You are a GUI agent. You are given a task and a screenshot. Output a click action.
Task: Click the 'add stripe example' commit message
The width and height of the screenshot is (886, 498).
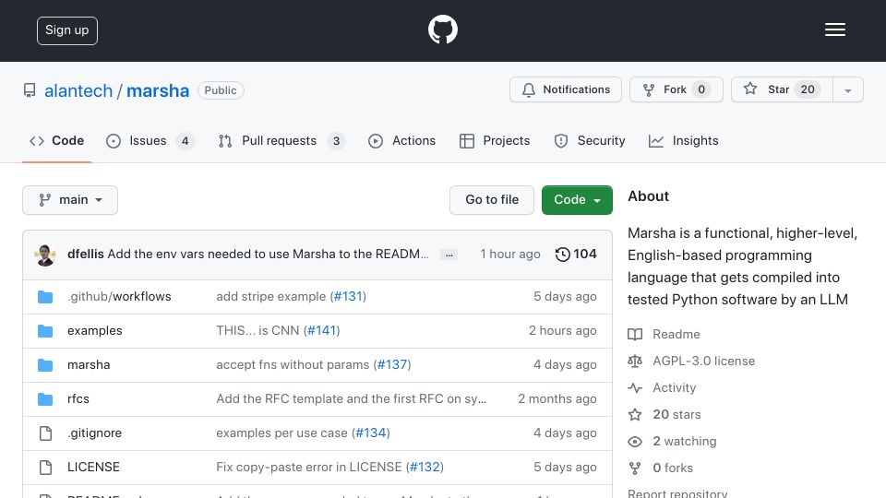pos(271,296)
